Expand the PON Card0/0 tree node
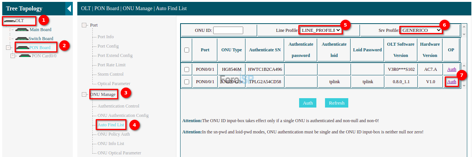The height and width of the screenshot is (157, 474). coord(13,56)
